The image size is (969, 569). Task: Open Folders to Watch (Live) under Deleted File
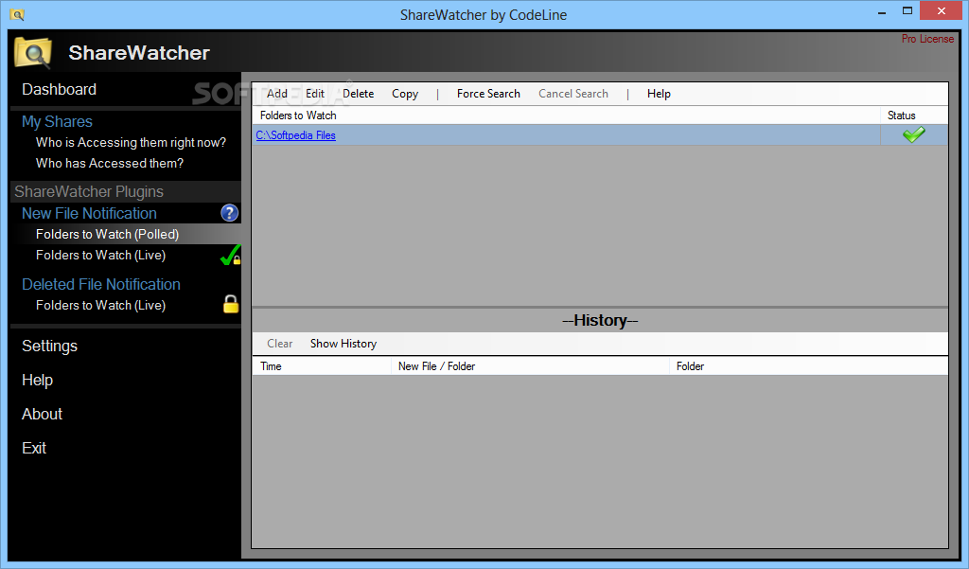(x=100, y=306)
